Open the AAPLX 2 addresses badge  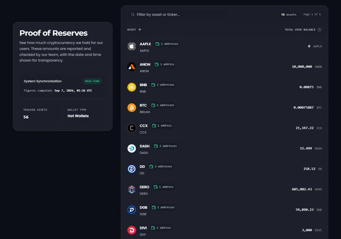pos(167,44)
